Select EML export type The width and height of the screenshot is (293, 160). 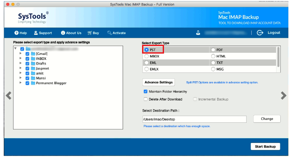[x=146, y=63]
